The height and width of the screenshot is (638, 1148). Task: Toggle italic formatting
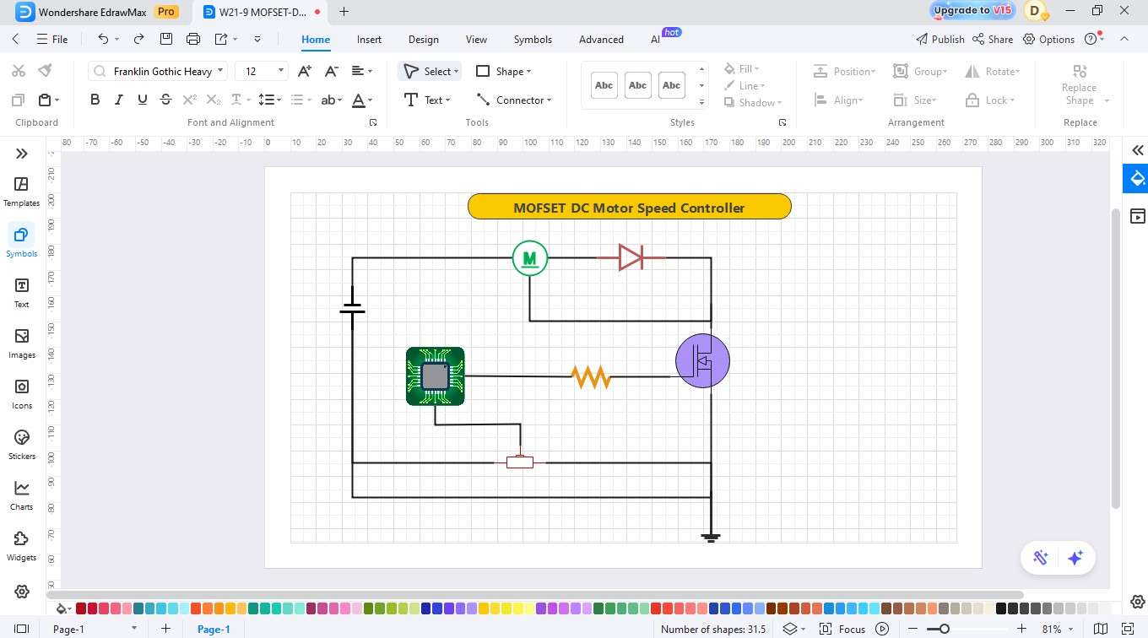[118, 99]
